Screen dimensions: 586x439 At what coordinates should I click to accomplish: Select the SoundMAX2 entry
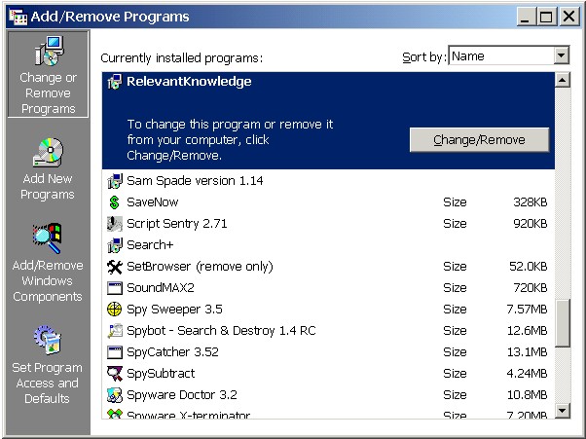328,288
